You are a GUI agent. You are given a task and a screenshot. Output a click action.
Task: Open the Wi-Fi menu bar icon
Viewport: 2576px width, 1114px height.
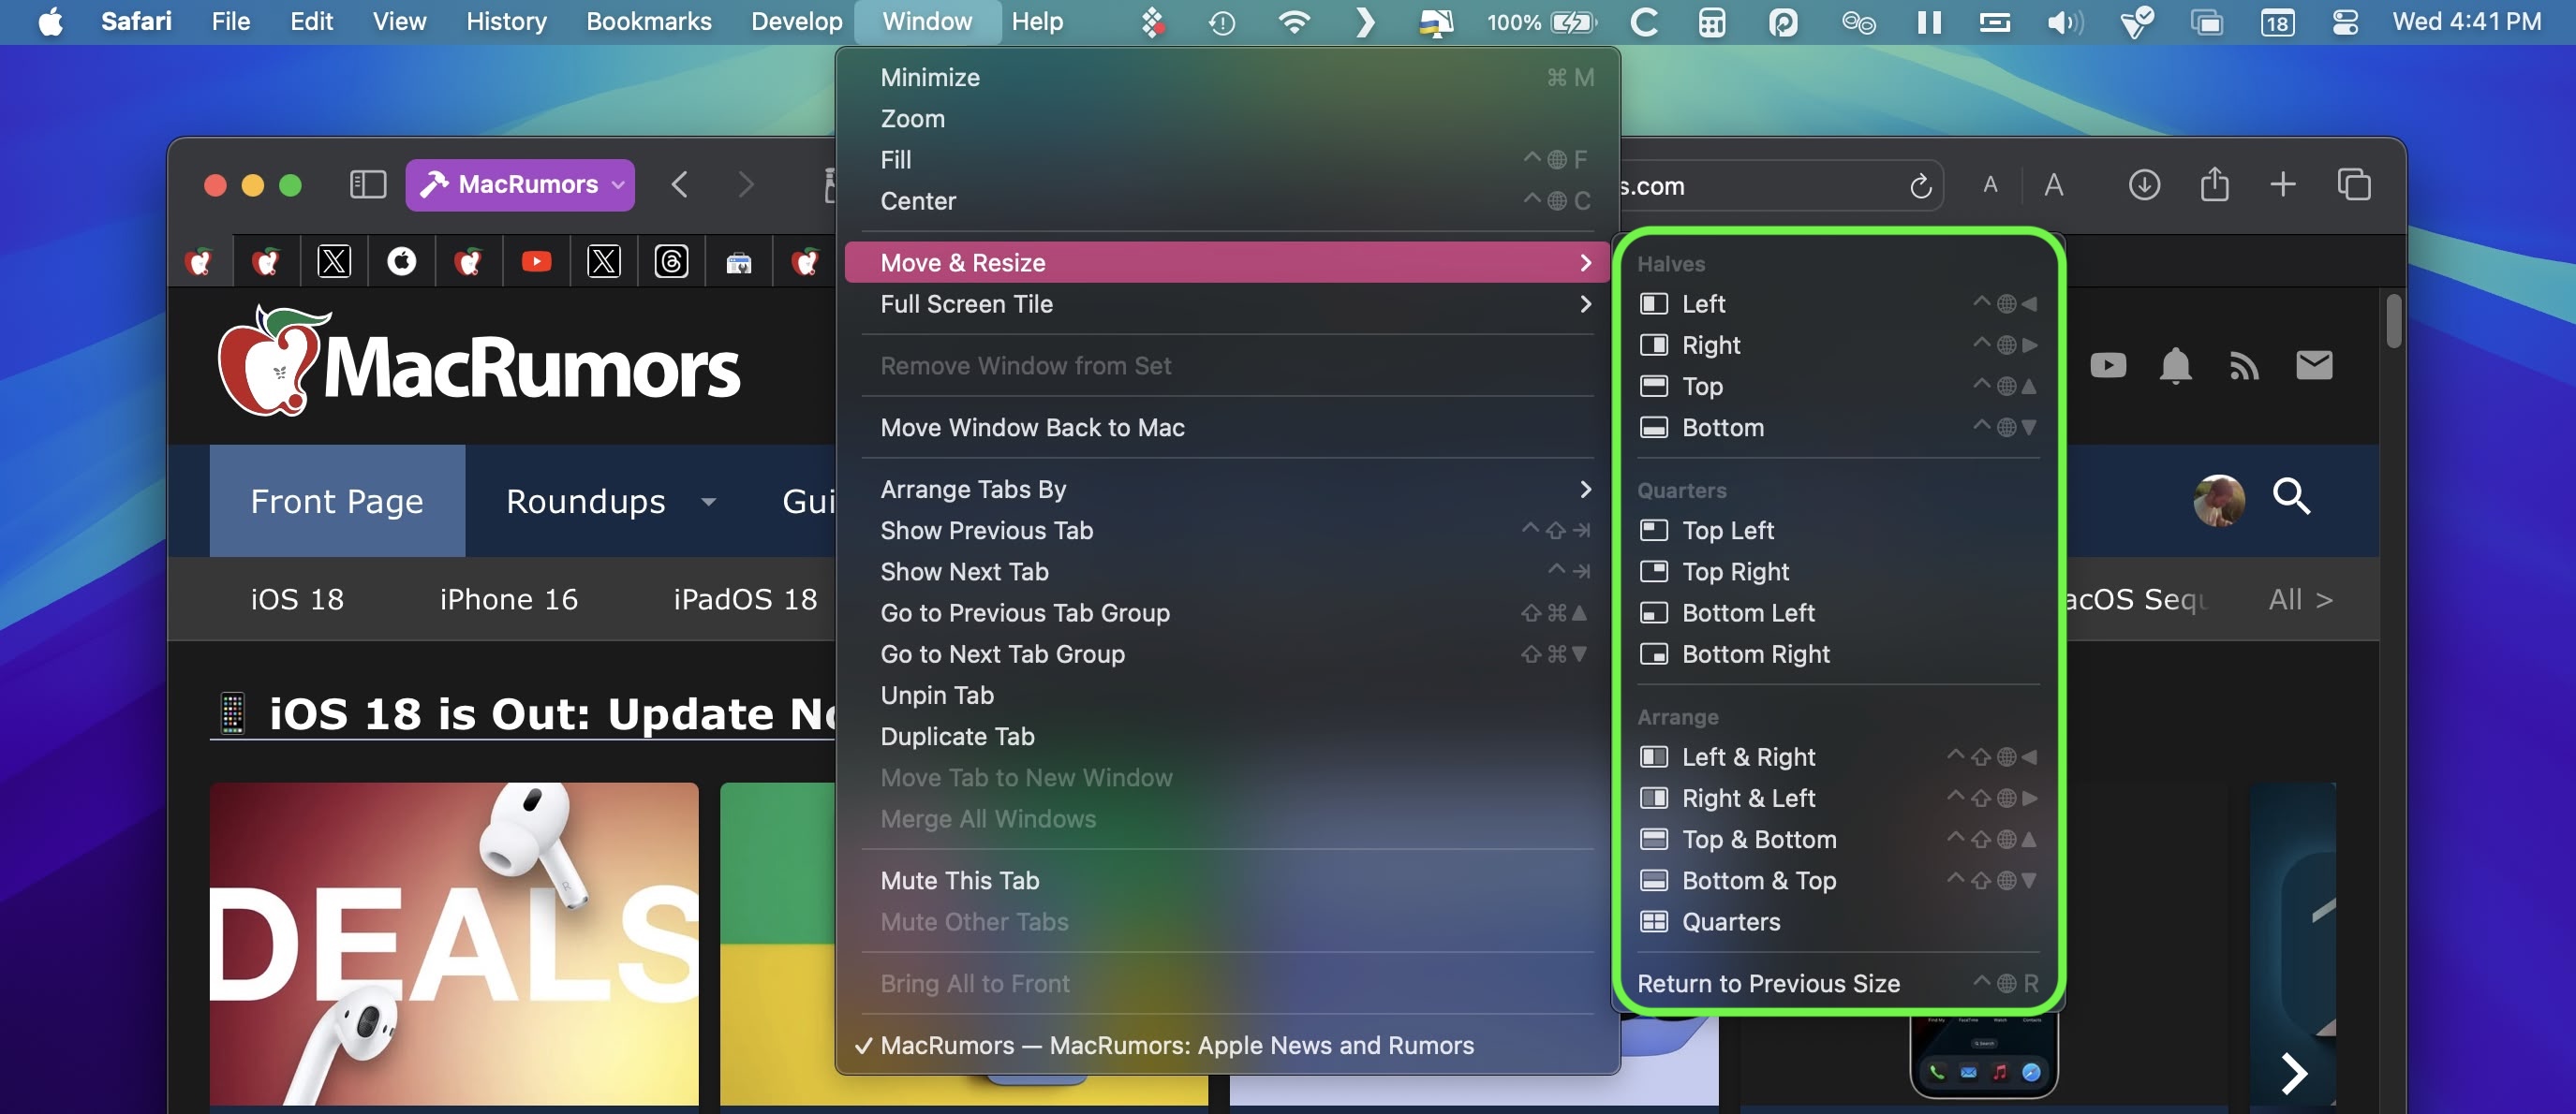(x=1294, y=21)
